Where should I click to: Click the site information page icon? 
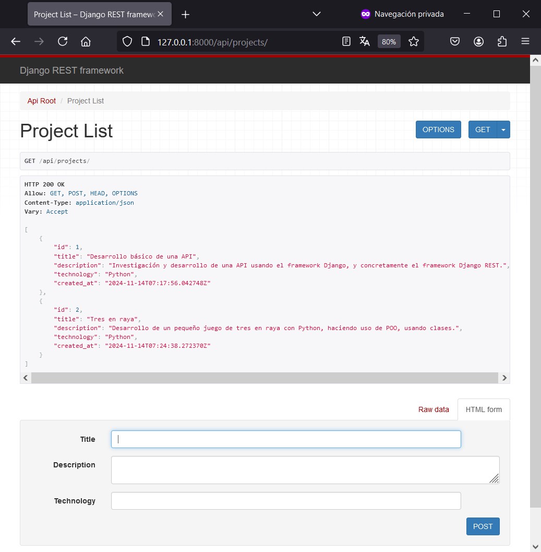pyautogui.click(x=145, y=42)
